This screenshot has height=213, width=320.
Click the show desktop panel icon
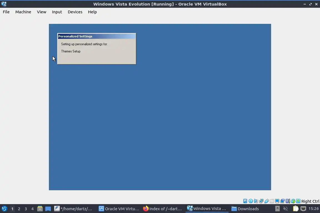click(48, 209)
